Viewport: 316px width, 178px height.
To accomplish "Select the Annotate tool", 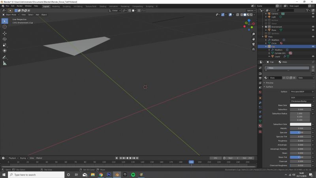I will click(x=5, y=57).
